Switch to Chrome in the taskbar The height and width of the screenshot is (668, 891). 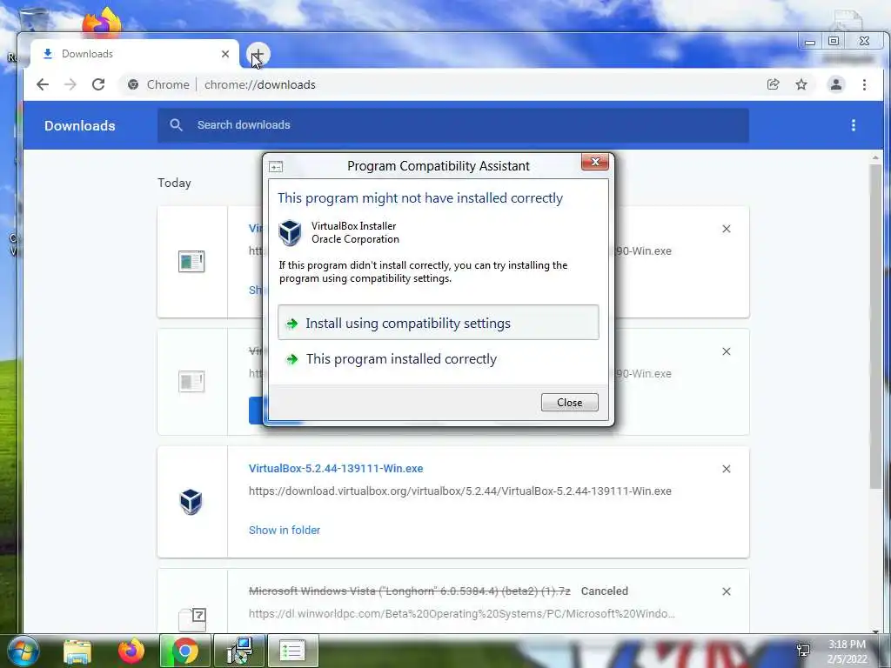click(x=184, y=651)
